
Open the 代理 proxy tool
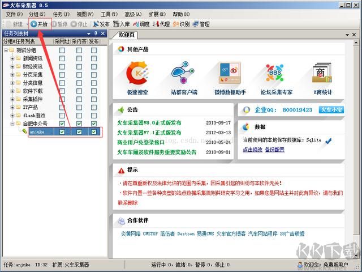[x=161, y=24]
